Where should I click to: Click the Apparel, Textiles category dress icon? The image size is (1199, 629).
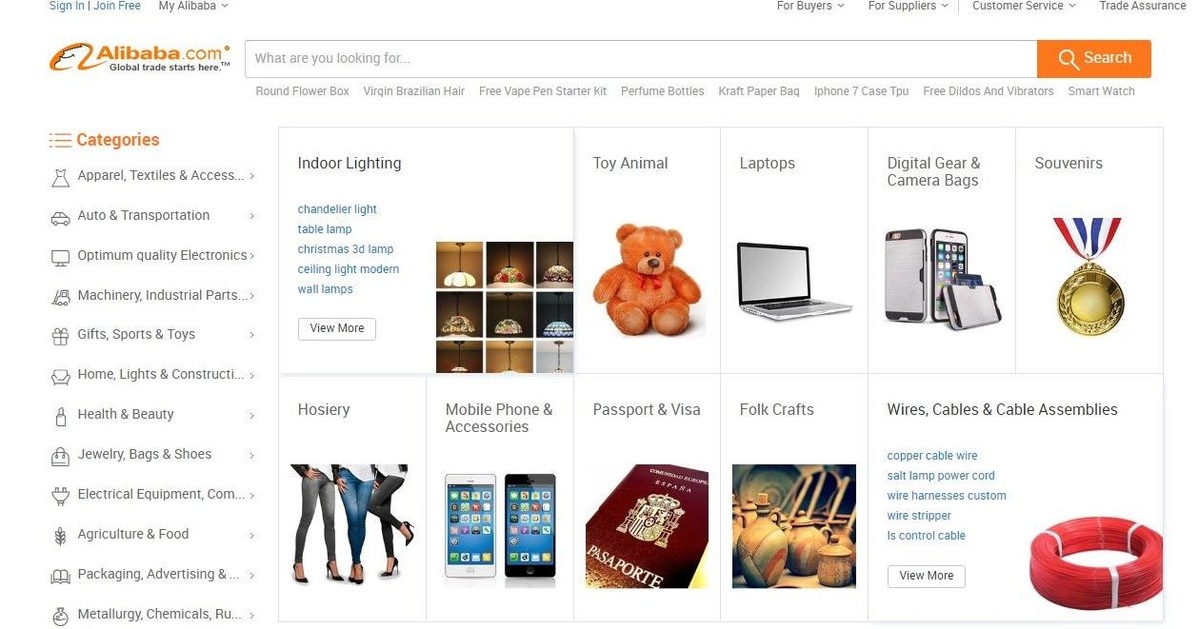[x=60, y=177]
